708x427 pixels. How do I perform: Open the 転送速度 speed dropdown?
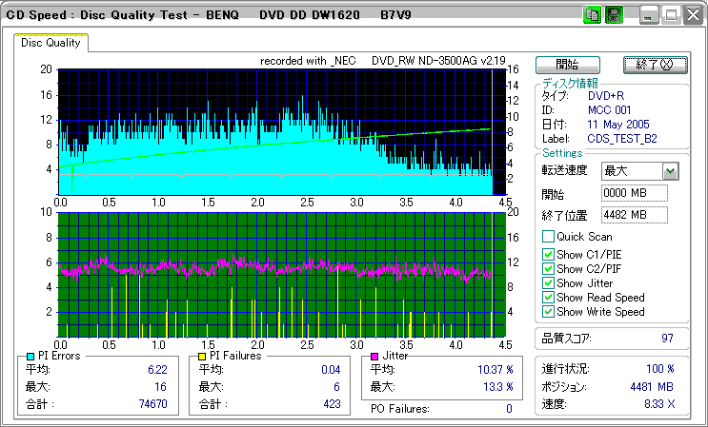tap(670, 171)
